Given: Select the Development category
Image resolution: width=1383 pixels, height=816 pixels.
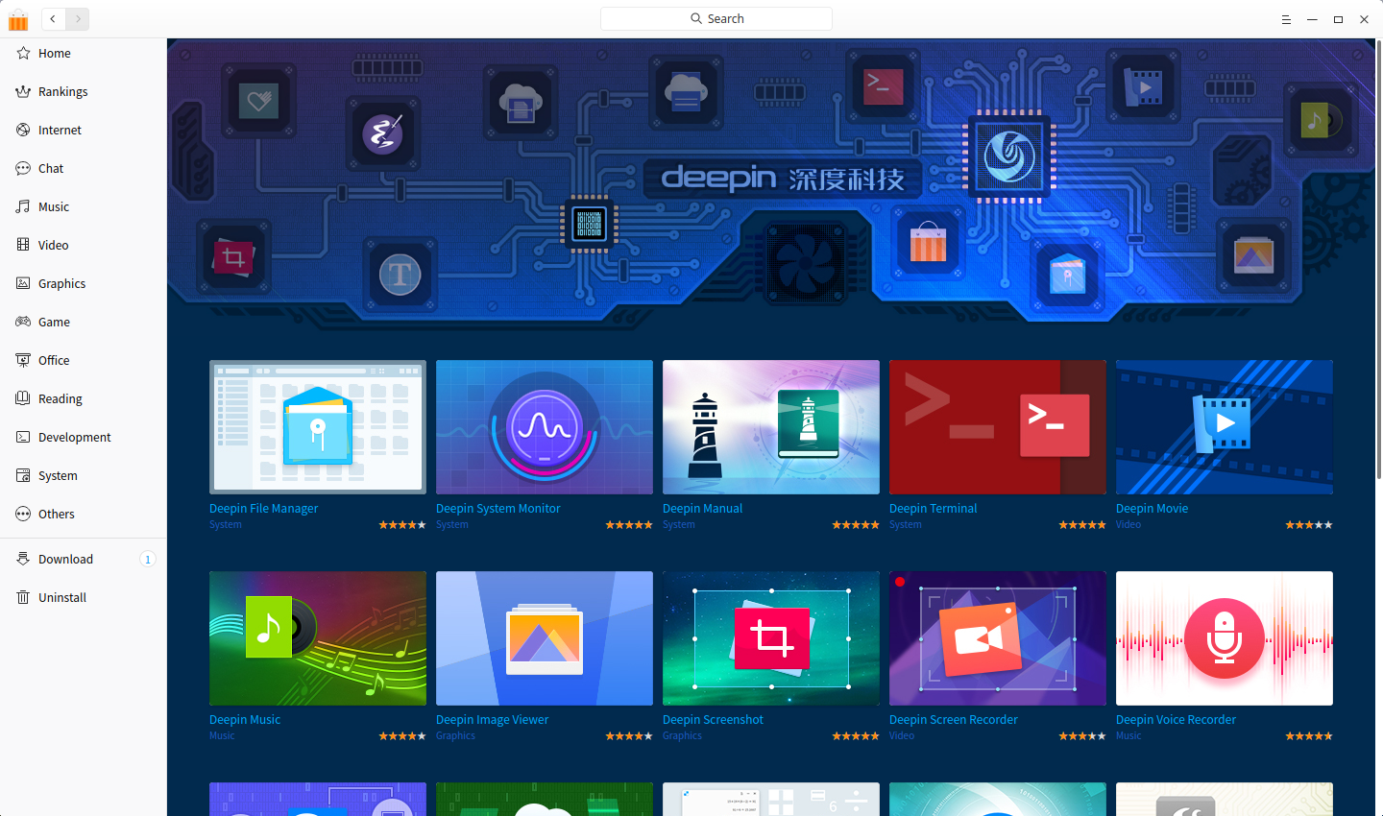Looking at the screenshot, I should click(84, 437).
